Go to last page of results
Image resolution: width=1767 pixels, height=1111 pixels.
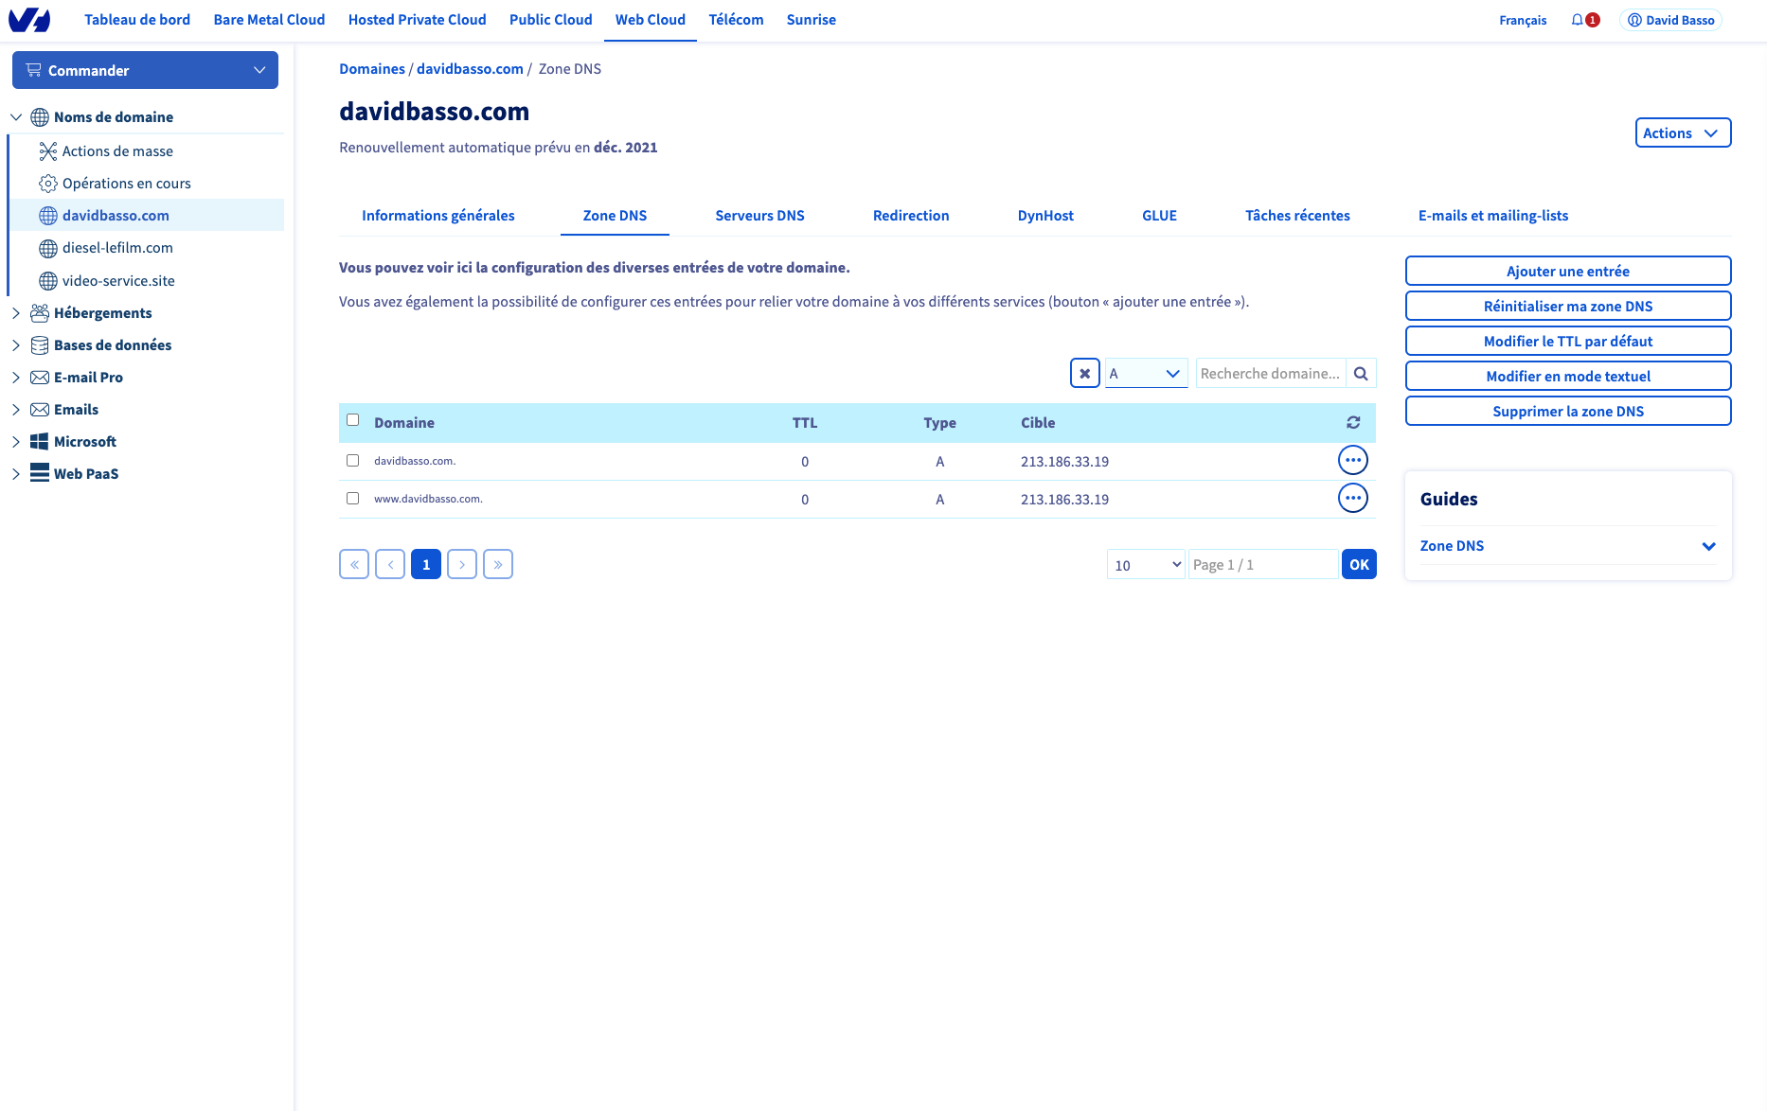click(498, 565)
